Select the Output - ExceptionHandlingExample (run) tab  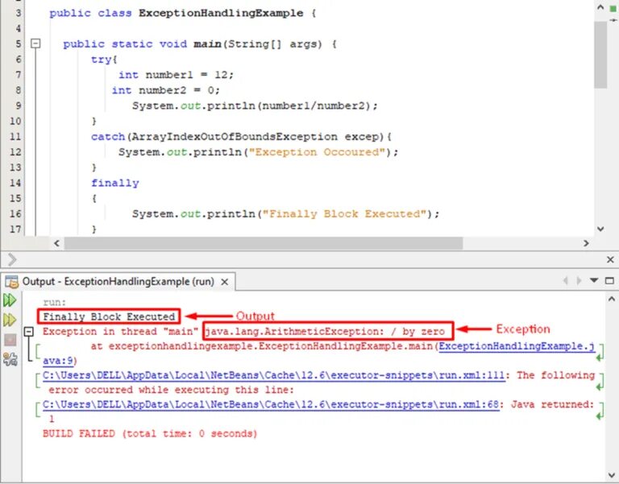118,282
